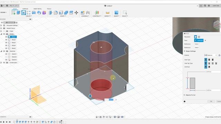The height and width of the screenshot is (124, 221).
Task: Show hidden Sketch2 via its eye
Action: (6, 57)
